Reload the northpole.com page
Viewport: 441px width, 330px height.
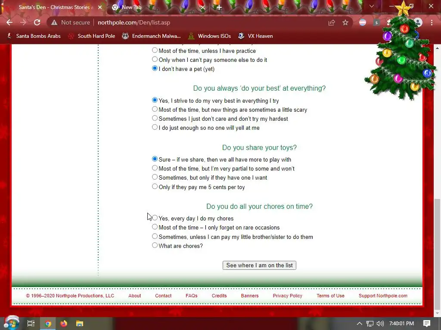[x=37, y=22]
